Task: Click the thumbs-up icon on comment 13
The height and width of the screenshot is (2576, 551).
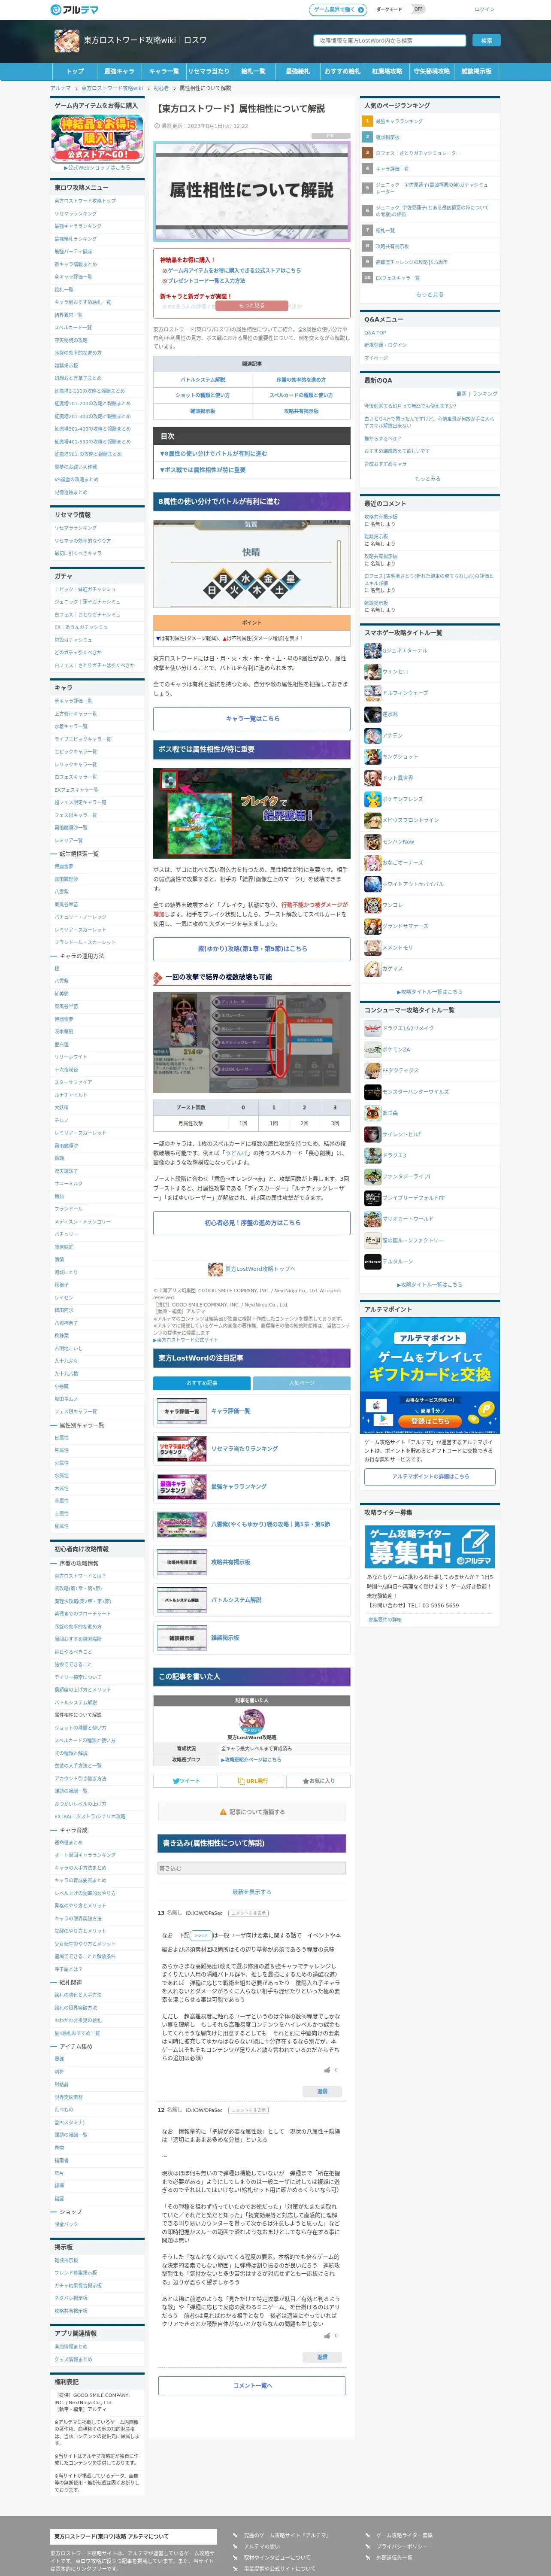Action: click(x=327, y=2070)
